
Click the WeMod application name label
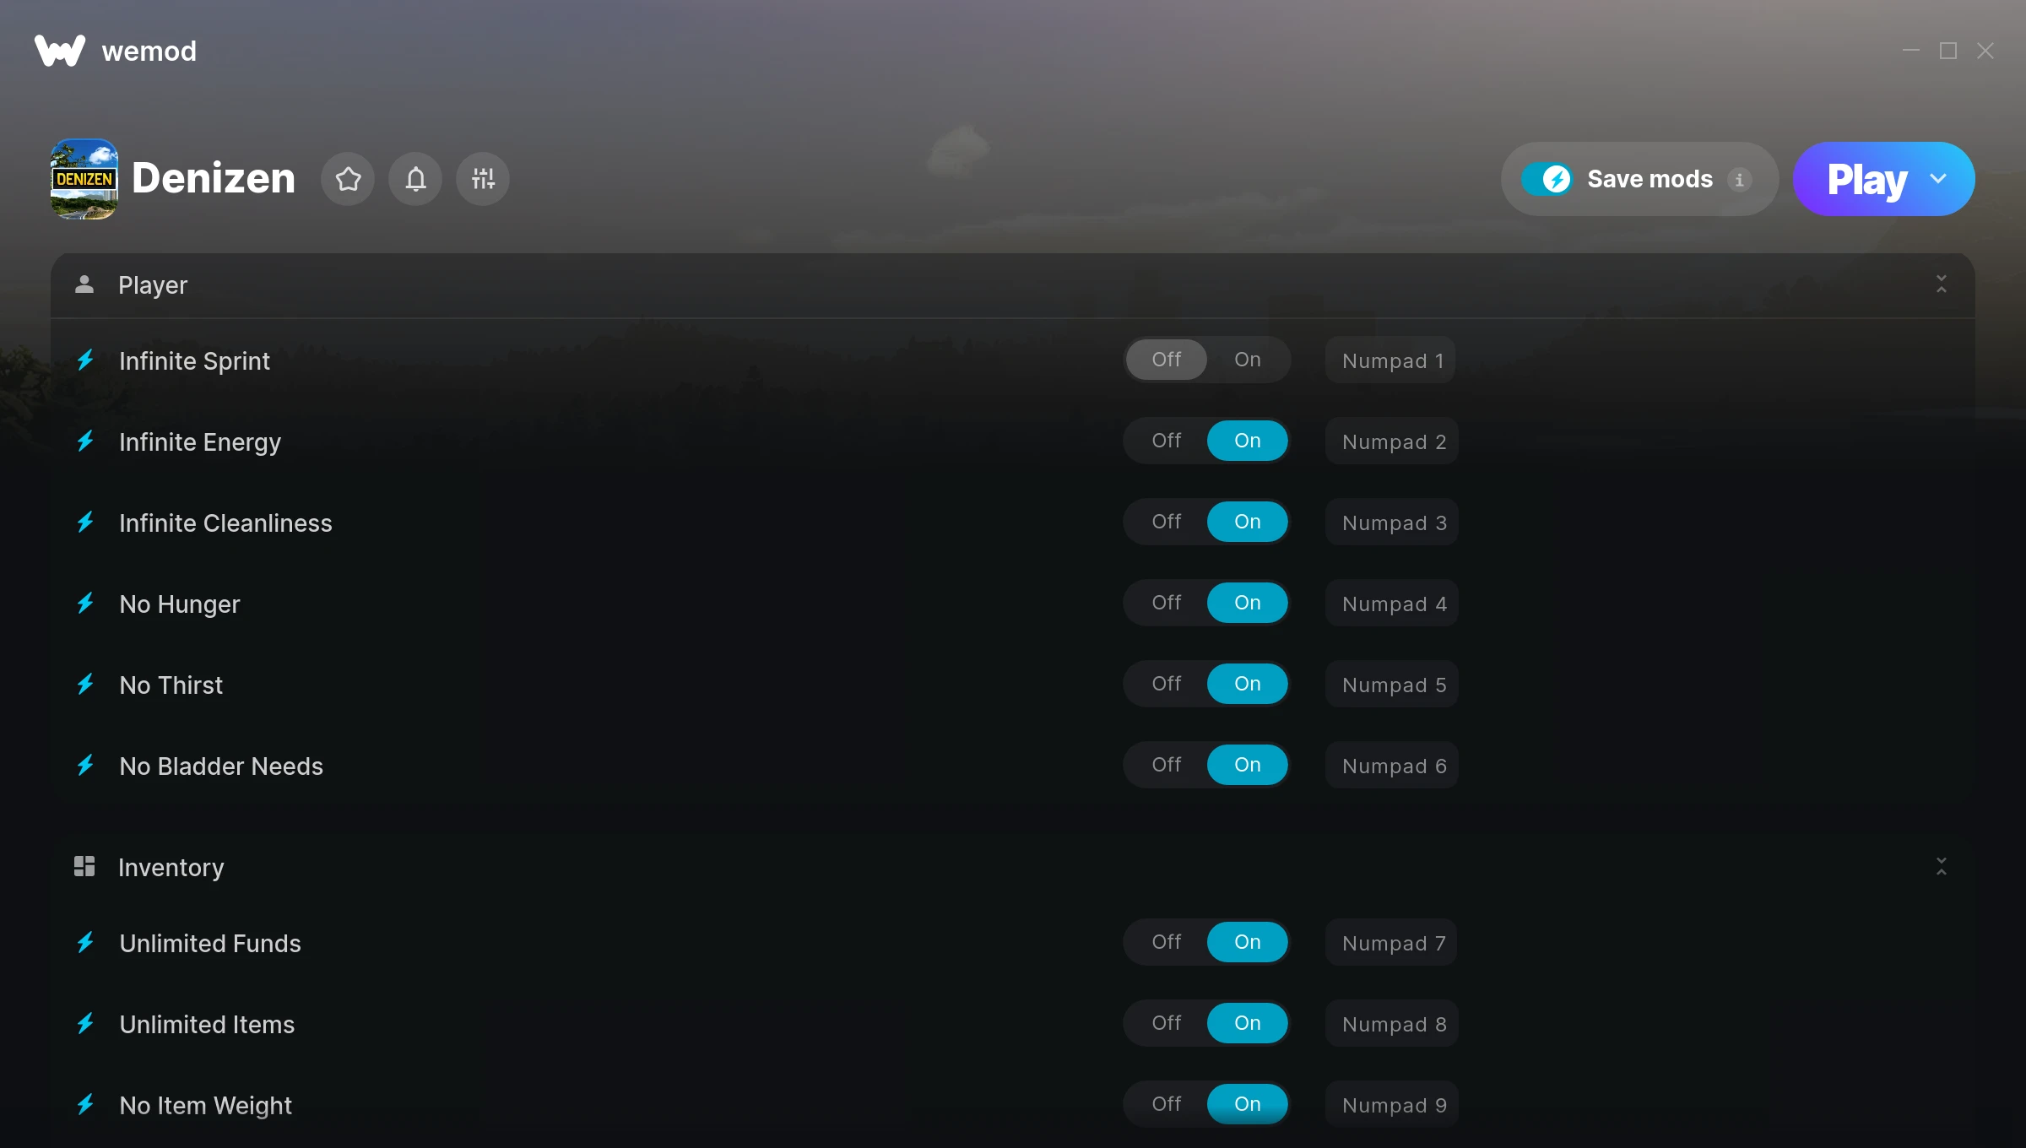pyautogui.click(x=149, y=51)
